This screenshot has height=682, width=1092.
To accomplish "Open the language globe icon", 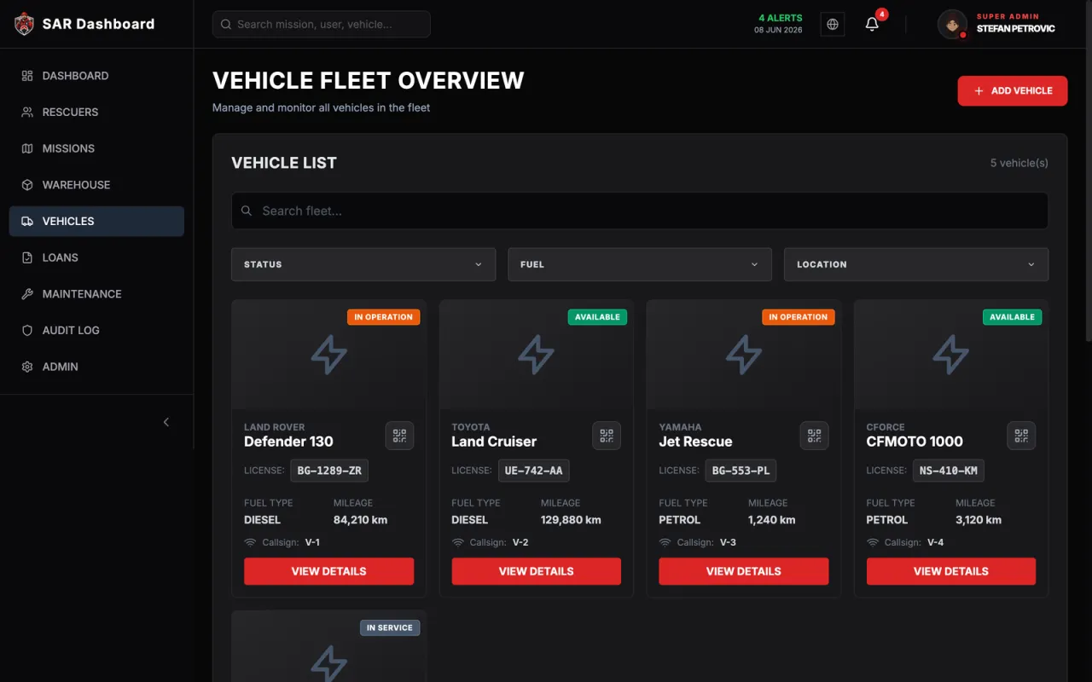I will click(x=833, y=24).
